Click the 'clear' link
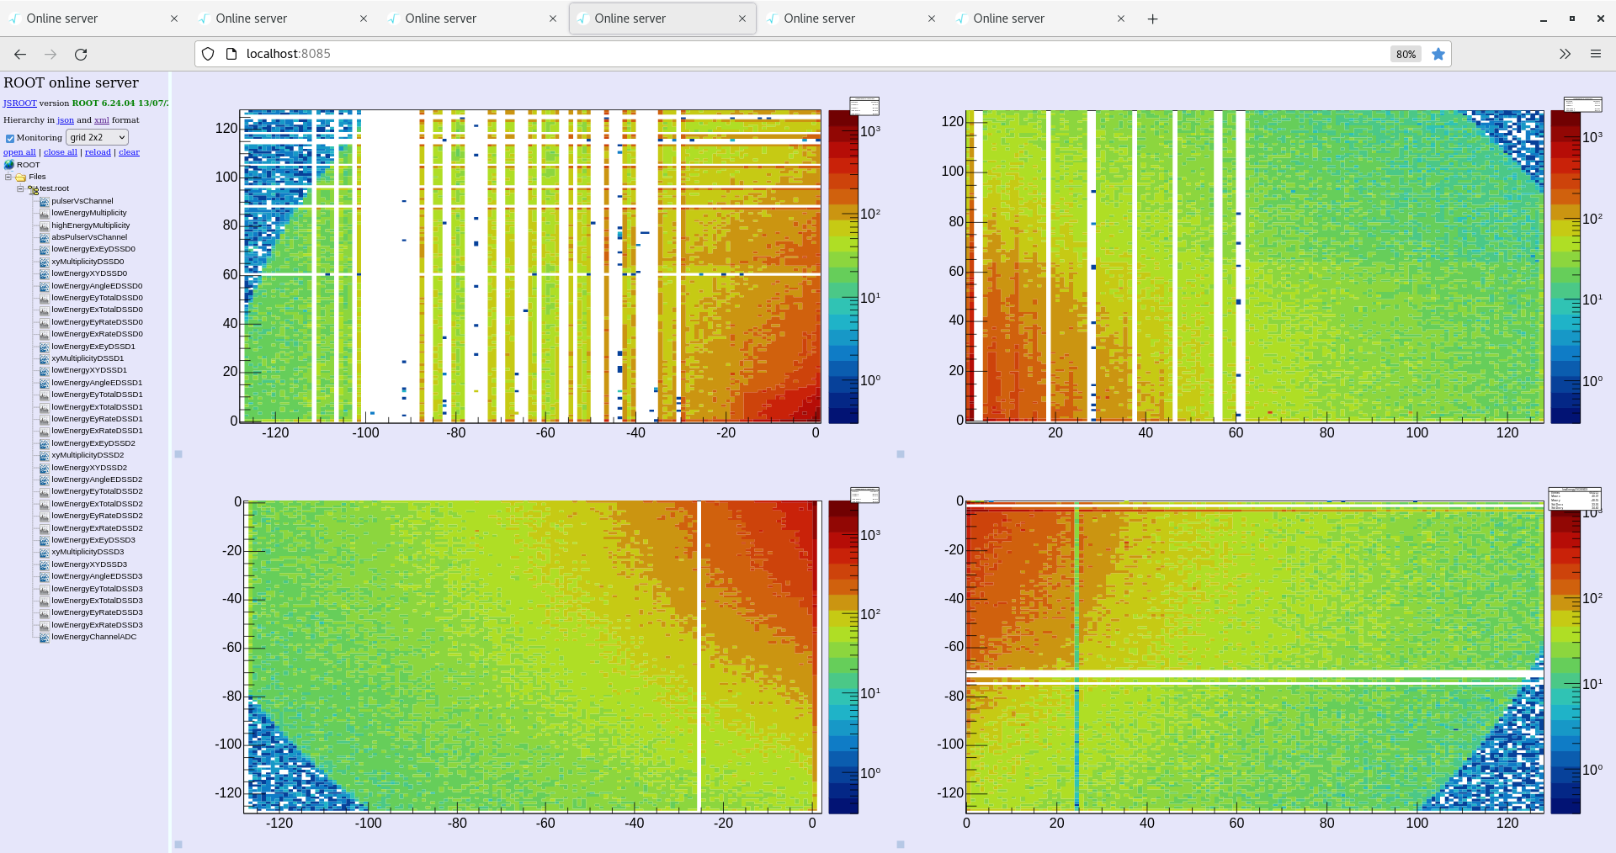 click(x=129, y=152)
